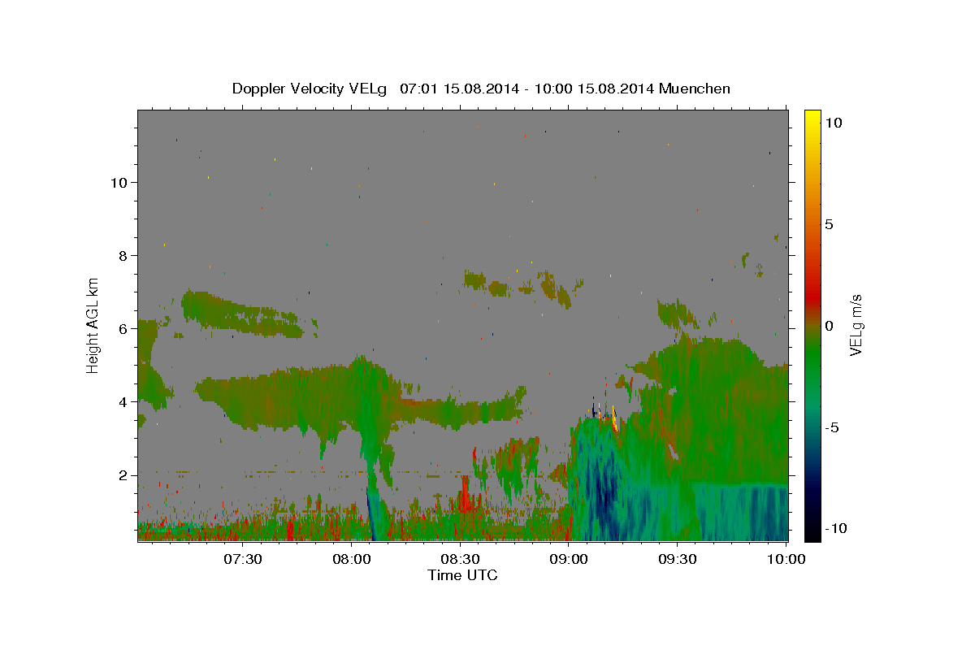Click the colorbar label '-5'
Image resolution: width=975 pixels, height=650 pixels.
pyautogui.click(x=832, y=427)
